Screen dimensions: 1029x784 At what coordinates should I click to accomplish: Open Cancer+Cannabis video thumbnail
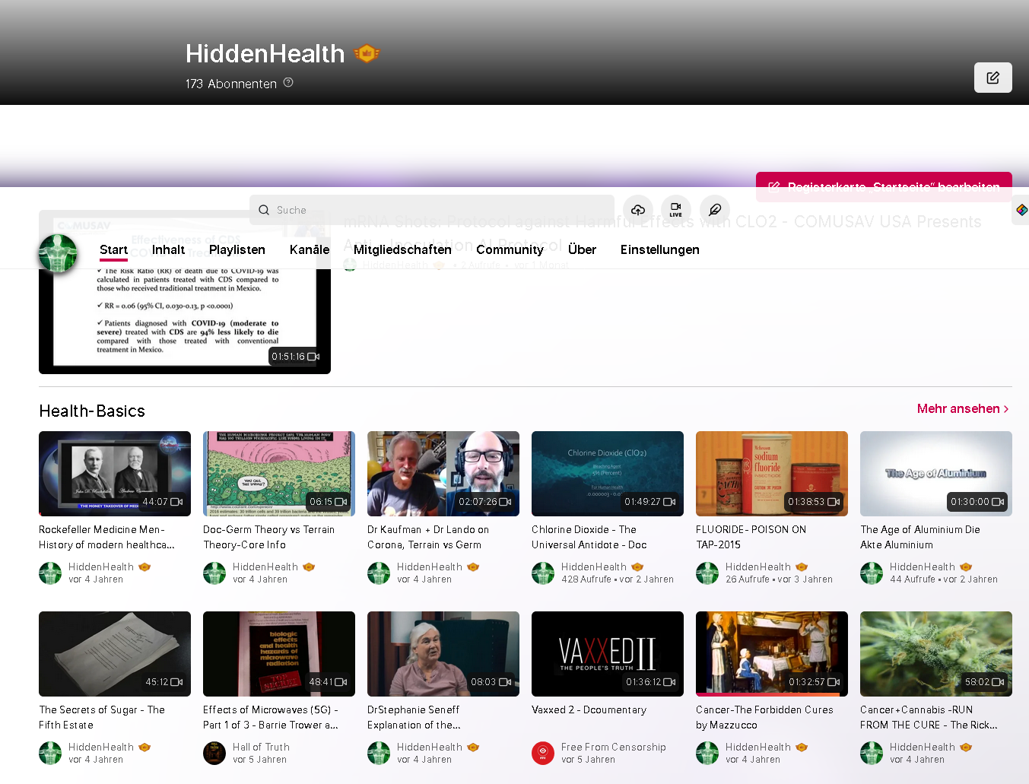point(936,654)
